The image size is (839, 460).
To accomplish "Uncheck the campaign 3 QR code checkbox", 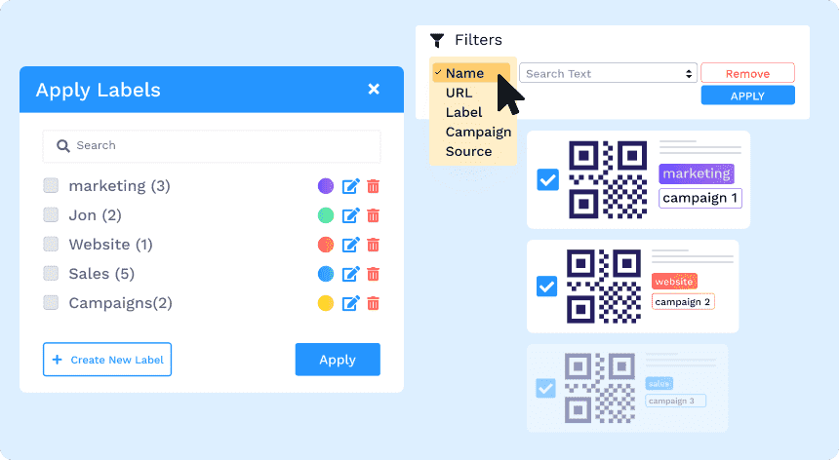I will click(x=545, y=388).
